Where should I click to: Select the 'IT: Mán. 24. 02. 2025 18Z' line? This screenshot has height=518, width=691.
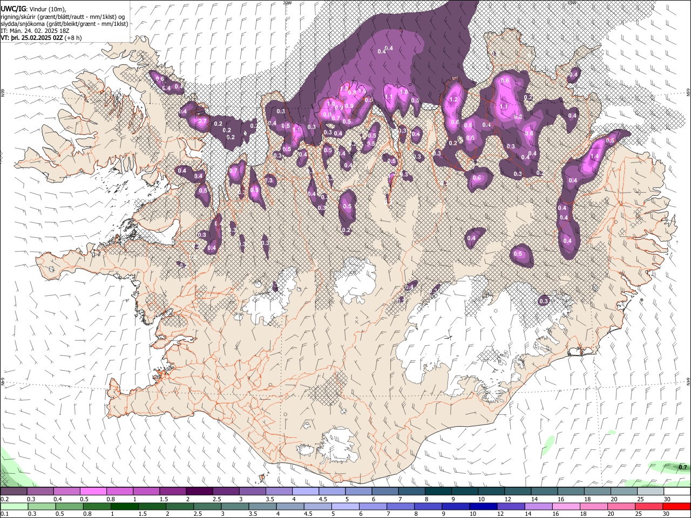[35, 31]
